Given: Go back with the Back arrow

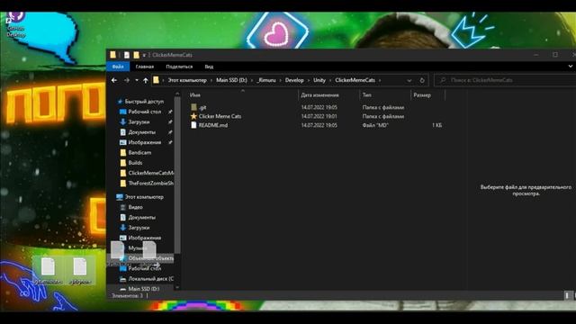Looking at the screenshot, I should pos(114,80).
